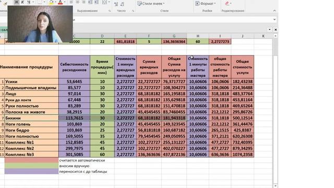Viewport: 334px width, 188px height.
Task: Increase indent icon
Action: click(x=97, y=2)
